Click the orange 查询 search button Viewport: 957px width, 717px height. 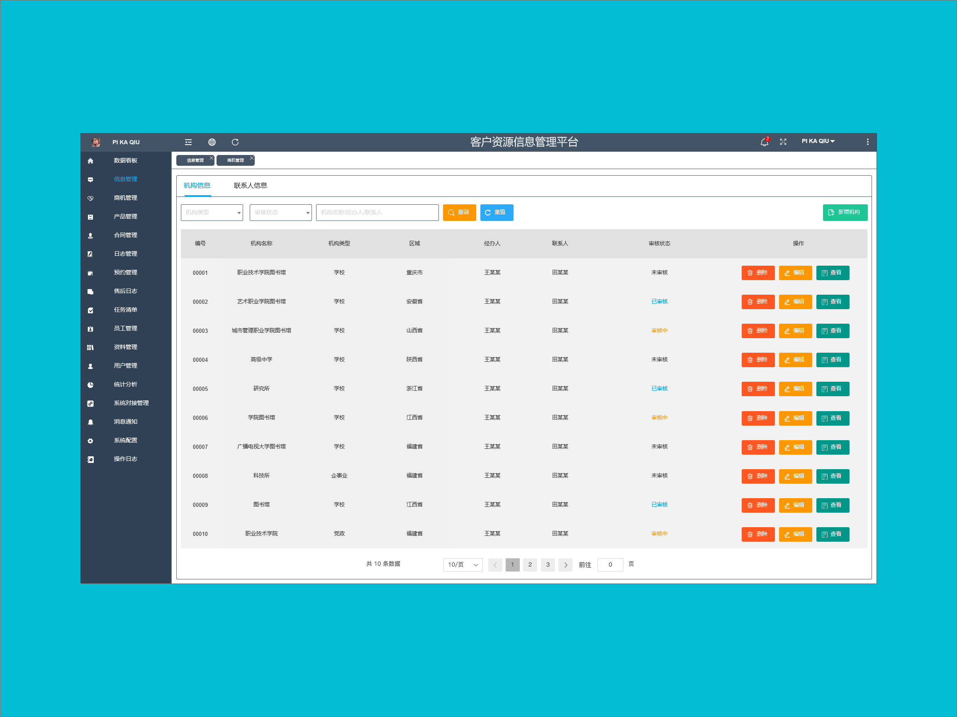click(x=460, y=213)
